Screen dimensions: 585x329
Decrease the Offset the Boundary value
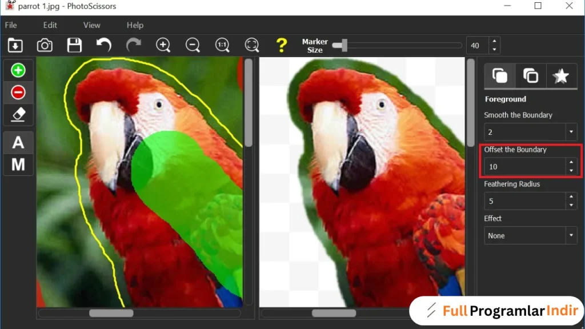click(x=571, y=170)
